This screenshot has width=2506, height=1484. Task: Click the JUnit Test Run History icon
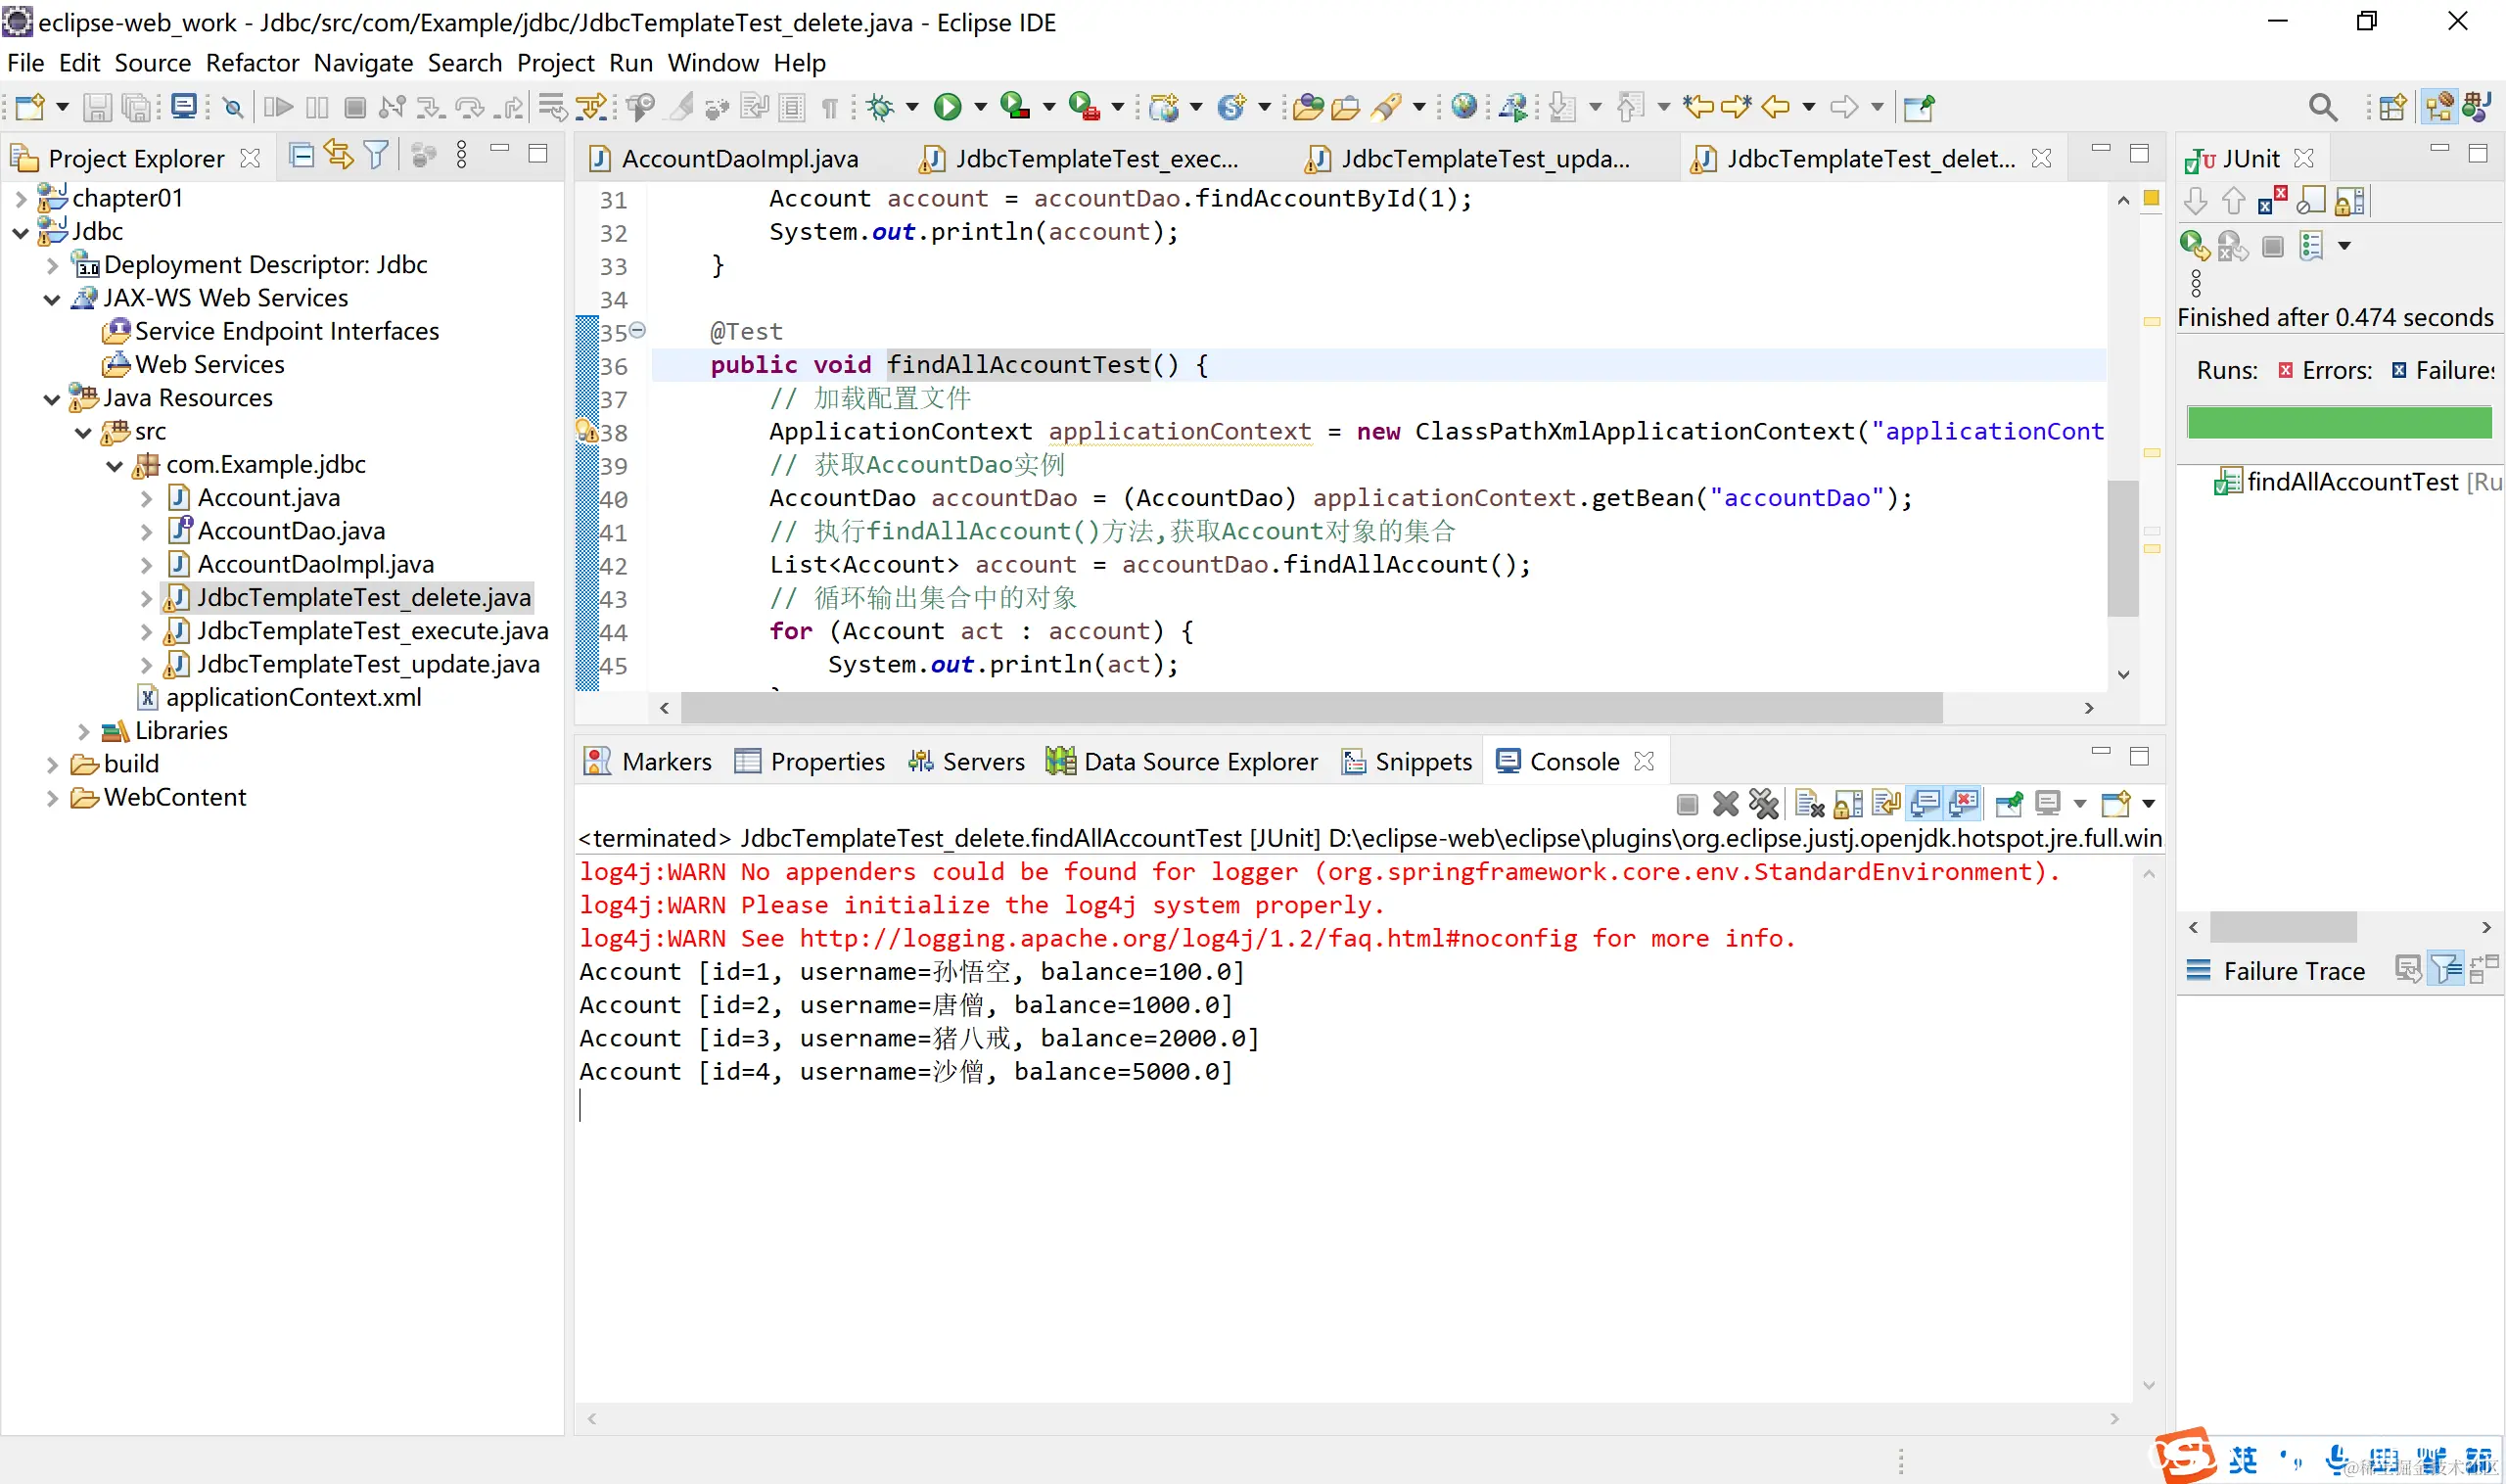click(2312, 246)
